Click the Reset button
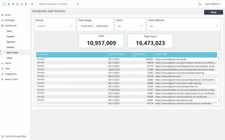Image resolution: width=225 pixels, height=140 pixels. (213, 12)
